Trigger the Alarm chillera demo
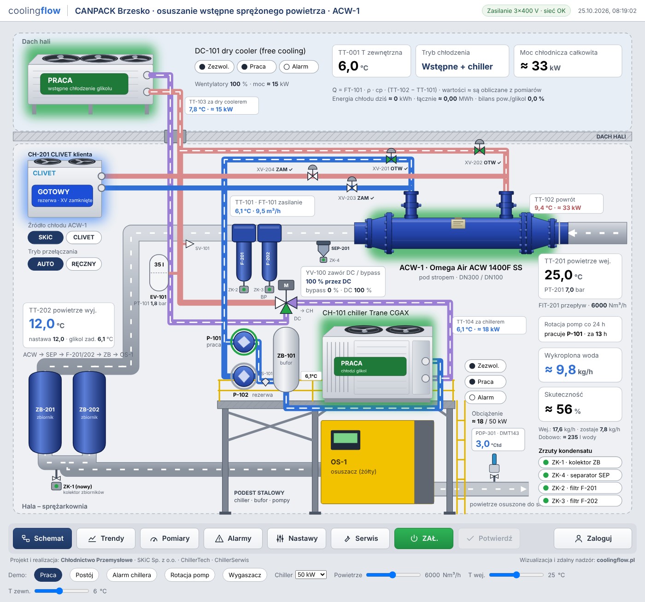 click(x=132, y=575)
